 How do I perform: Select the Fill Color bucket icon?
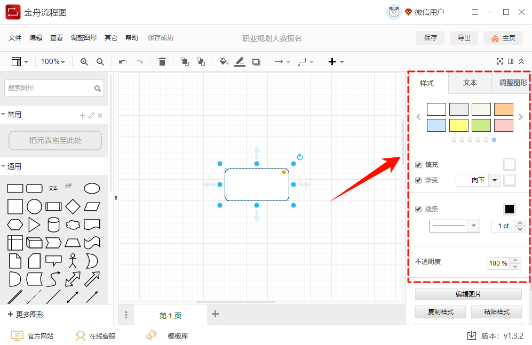(x=224, y=61)
